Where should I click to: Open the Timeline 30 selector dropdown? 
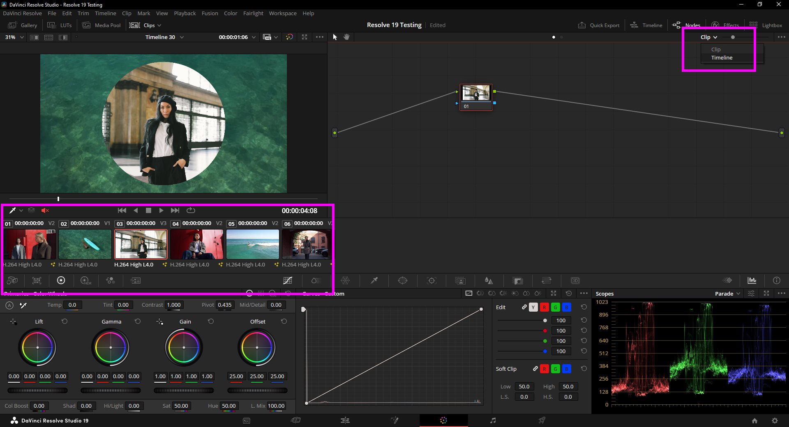(x=164, y=37)
